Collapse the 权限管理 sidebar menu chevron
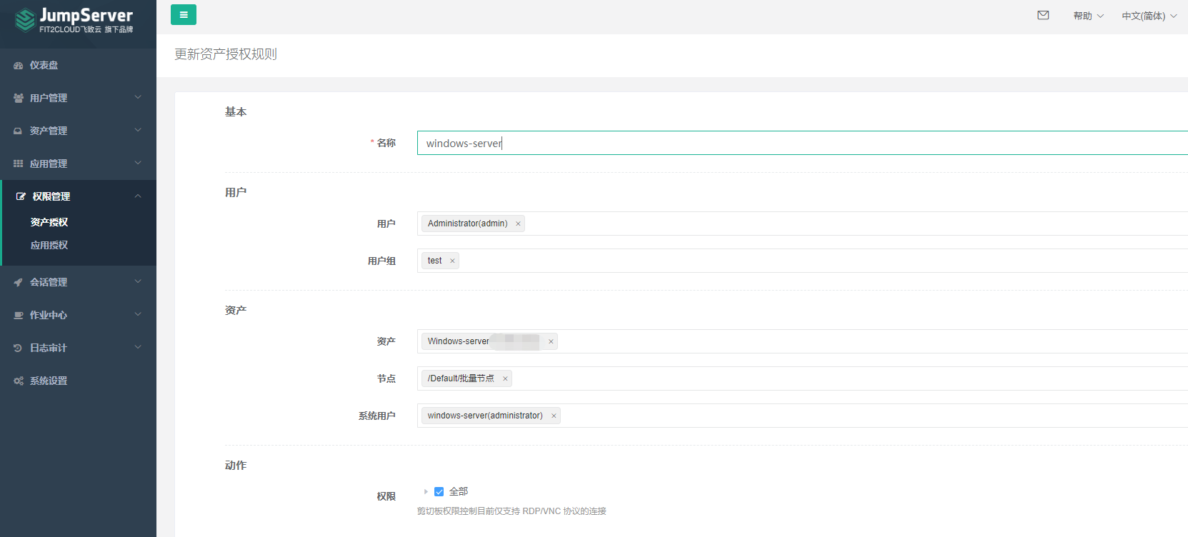The width and height of the screenshot is (1188, 537). point(138,196)
